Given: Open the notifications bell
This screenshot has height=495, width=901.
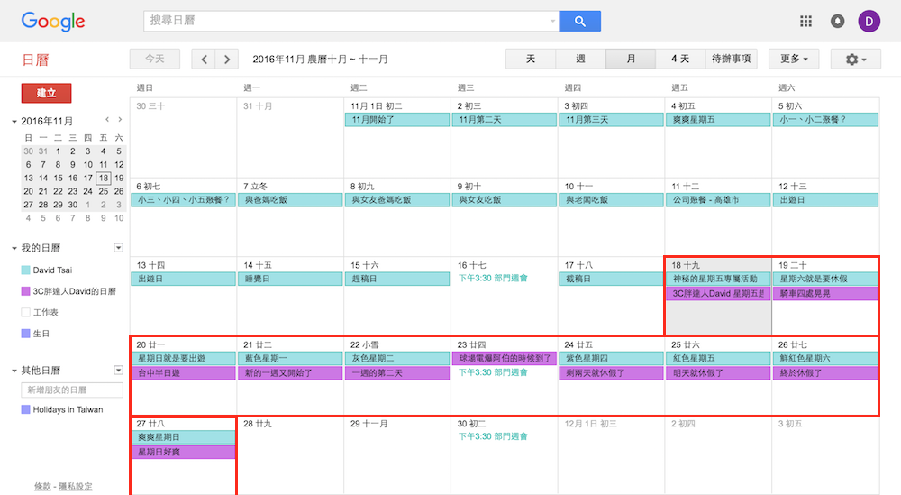Looking at the screenshot, I should click(x=837, y=21).
